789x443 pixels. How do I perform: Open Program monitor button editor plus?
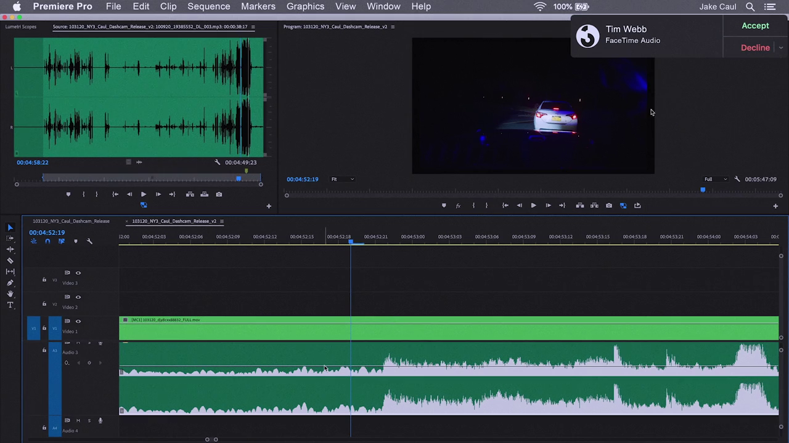775,206
